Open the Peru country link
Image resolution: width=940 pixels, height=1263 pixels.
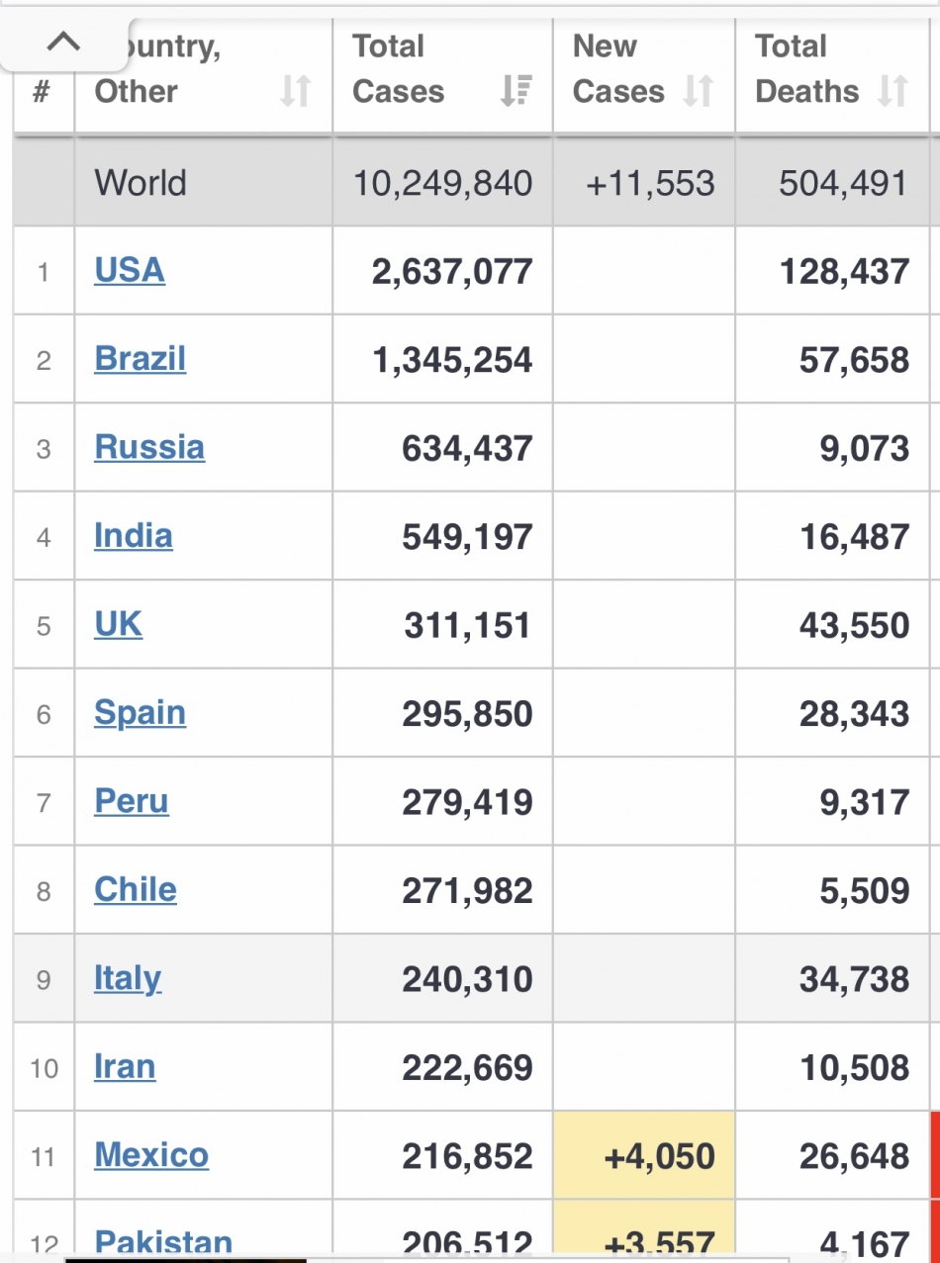pyautogui.click(x=132, y=801)
